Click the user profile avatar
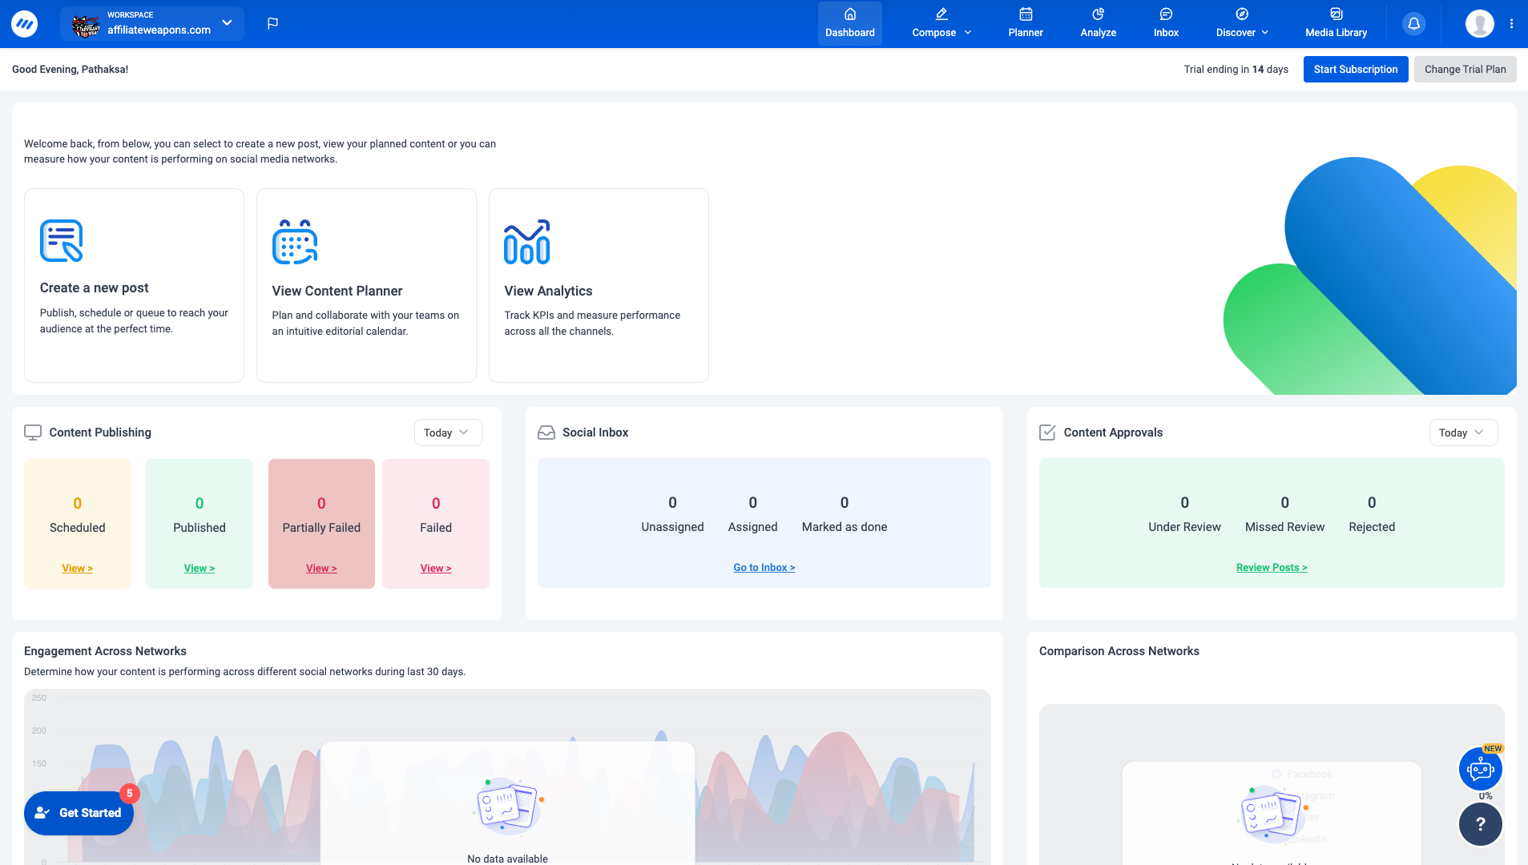 1479,24
